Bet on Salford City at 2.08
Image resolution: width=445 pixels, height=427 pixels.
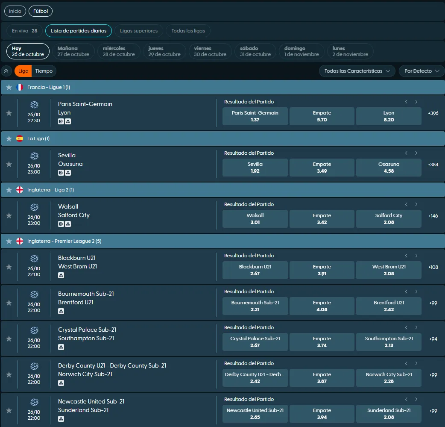(389, 219)
